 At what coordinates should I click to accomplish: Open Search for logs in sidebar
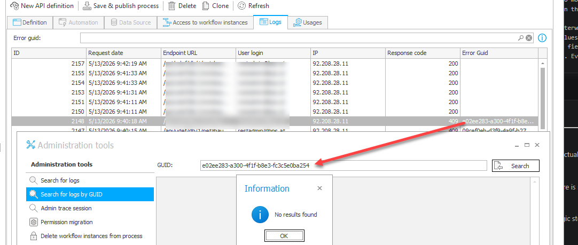pyautogui.click(x=90, y=180)
